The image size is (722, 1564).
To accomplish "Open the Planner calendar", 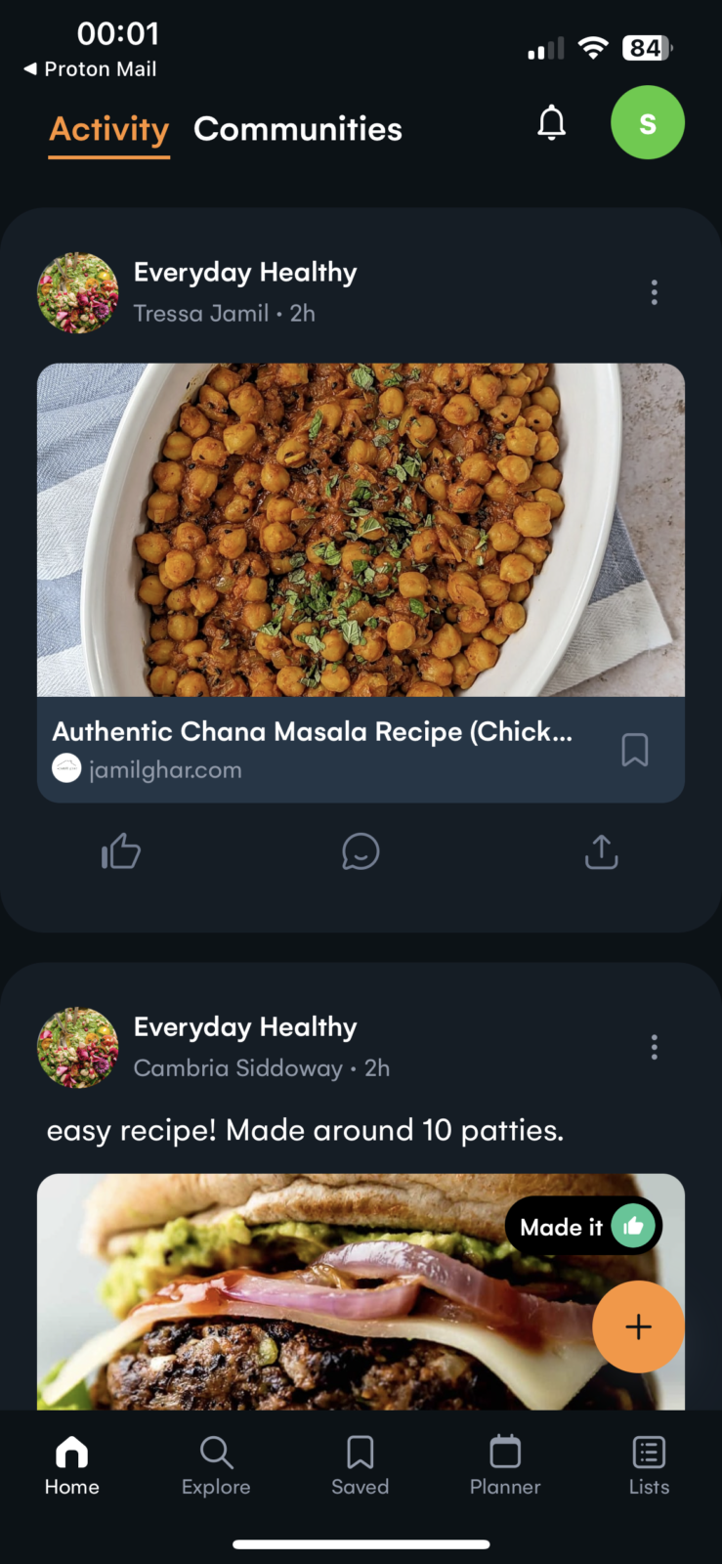I will coord(505,1465).
